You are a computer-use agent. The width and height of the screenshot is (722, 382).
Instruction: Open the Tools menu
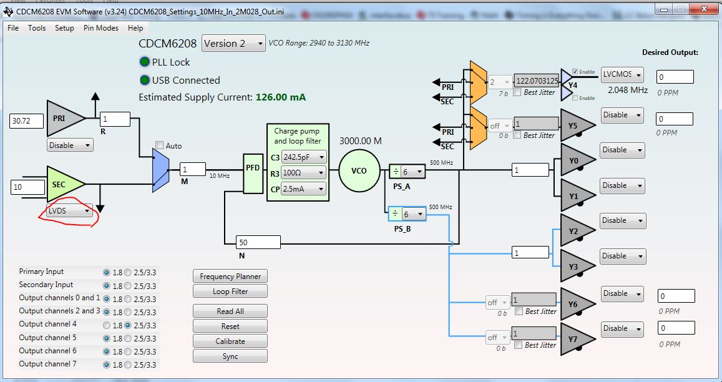37,28
